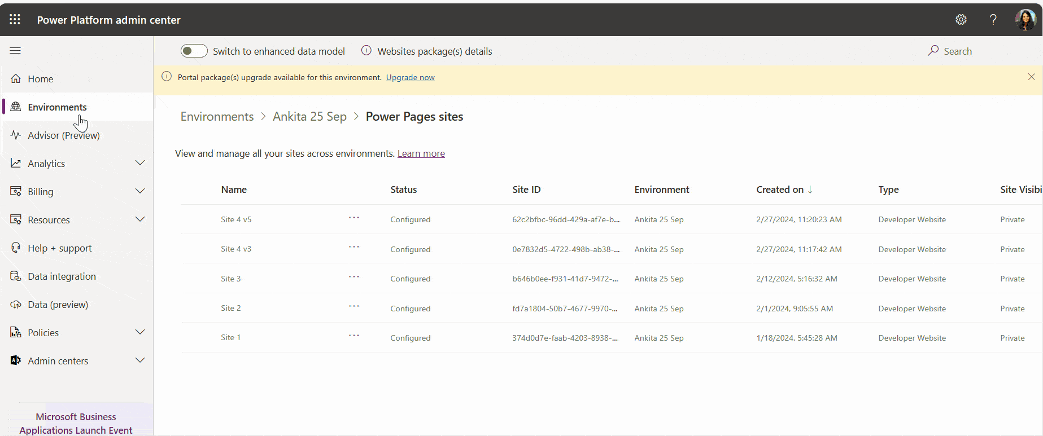Open more options for Site 2
Image resolution: width=1043 pixels, height=436 pixels.
pos(354,306)
